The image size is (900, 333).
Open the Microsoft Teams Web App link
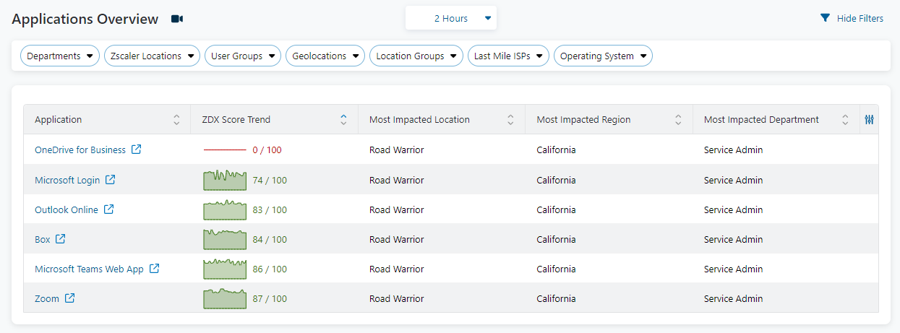click(x=89, y=269)
